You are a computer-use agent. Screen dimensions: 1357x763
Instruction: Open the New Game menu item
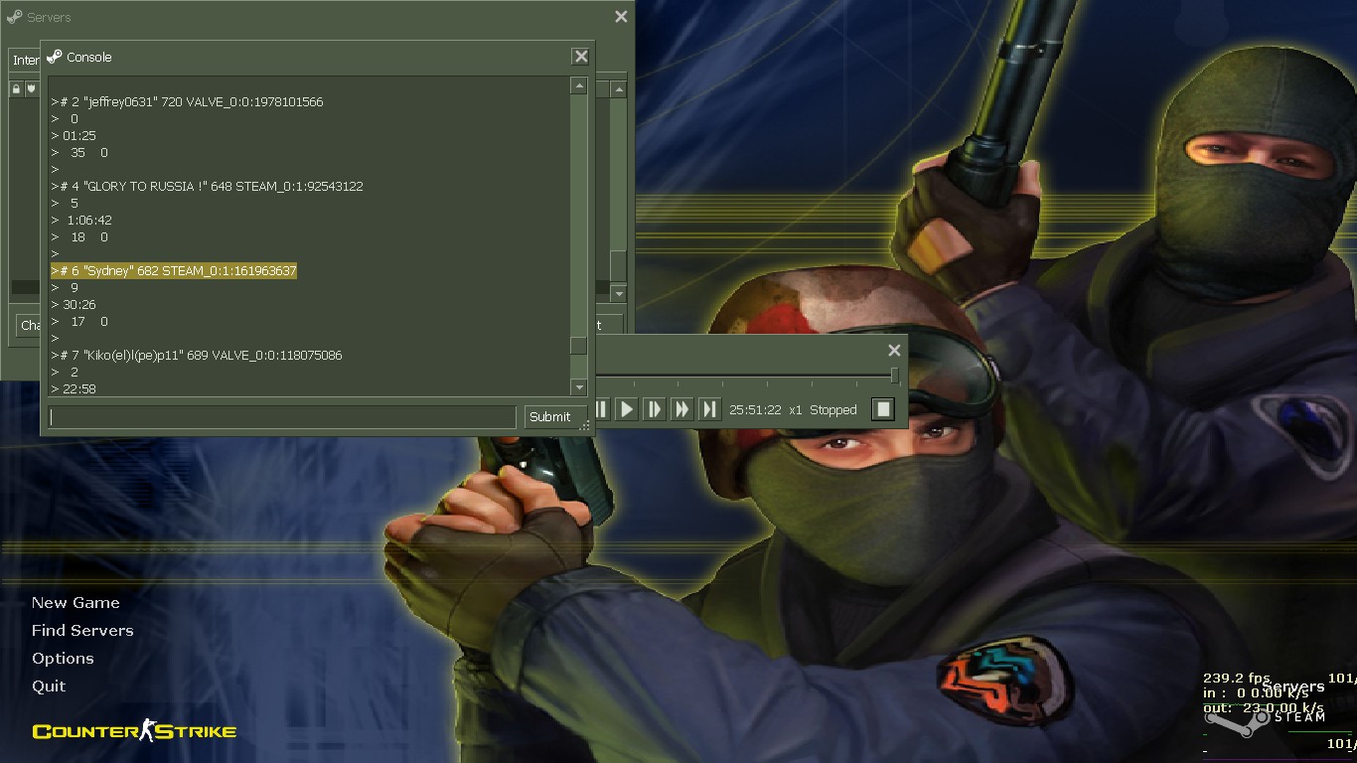(75, 603)
